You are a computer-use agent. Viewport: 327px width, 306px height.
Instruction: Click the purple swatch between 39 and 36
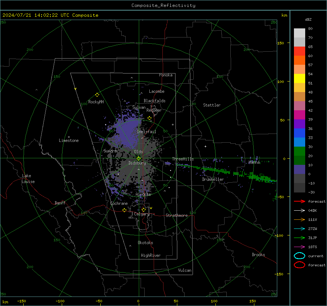(x=299, y=124)
